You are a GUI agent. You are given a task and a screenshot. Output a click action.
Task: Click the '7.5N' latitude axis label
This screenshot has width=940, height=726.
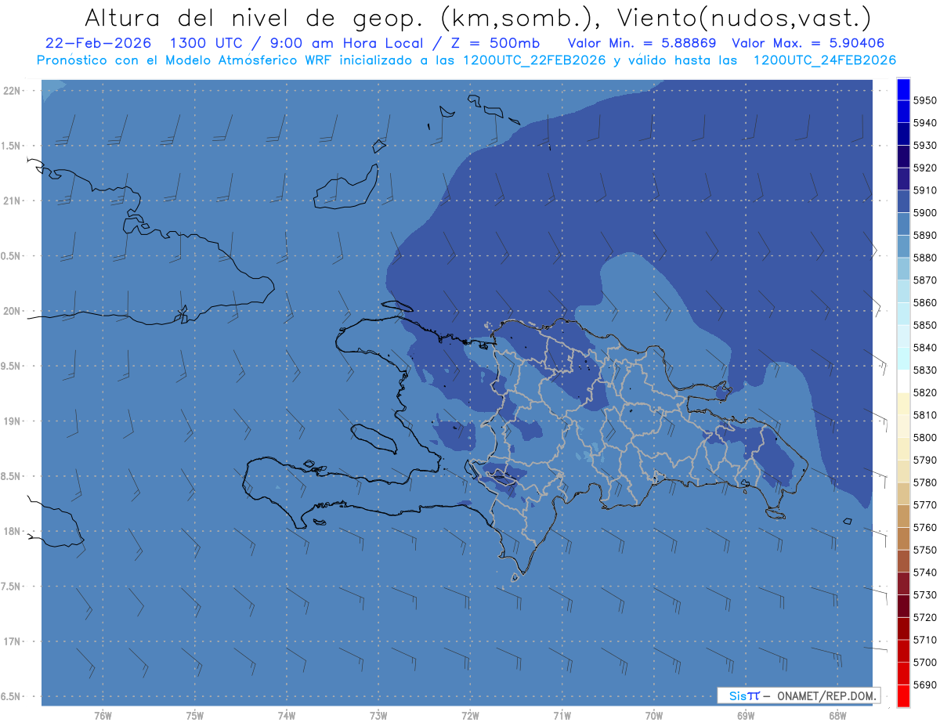pos(12,586)
